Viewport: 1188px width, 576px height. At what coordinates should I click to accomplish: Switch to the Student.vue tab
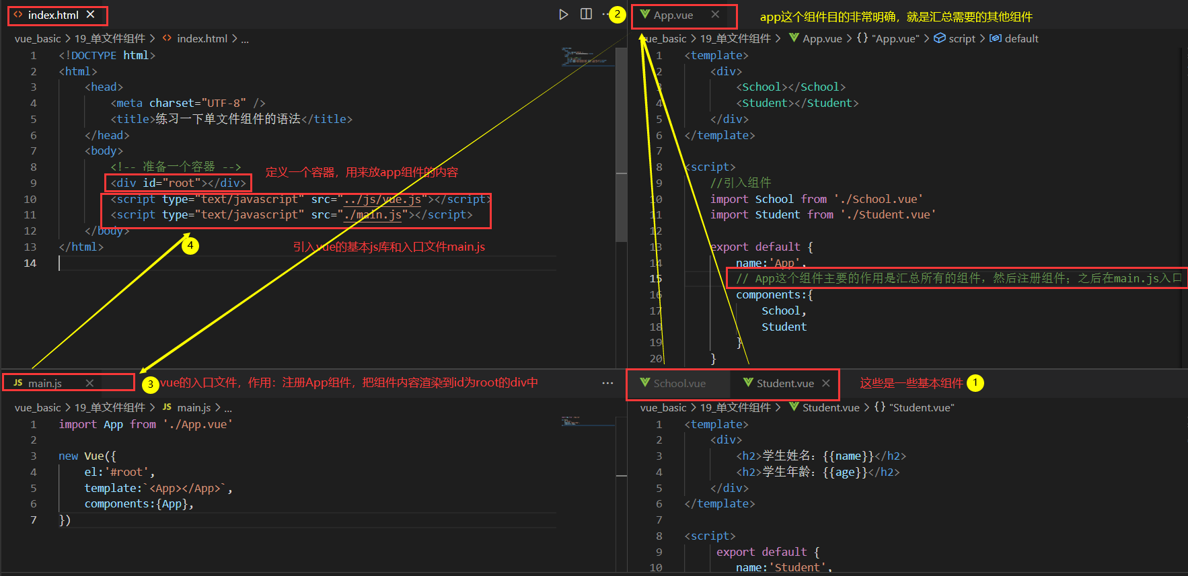tap(785, 383)
